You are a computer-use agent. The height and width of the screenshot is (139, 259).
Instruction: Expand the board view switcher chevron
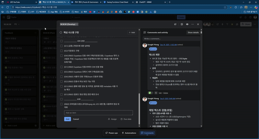tap(19, 24)
